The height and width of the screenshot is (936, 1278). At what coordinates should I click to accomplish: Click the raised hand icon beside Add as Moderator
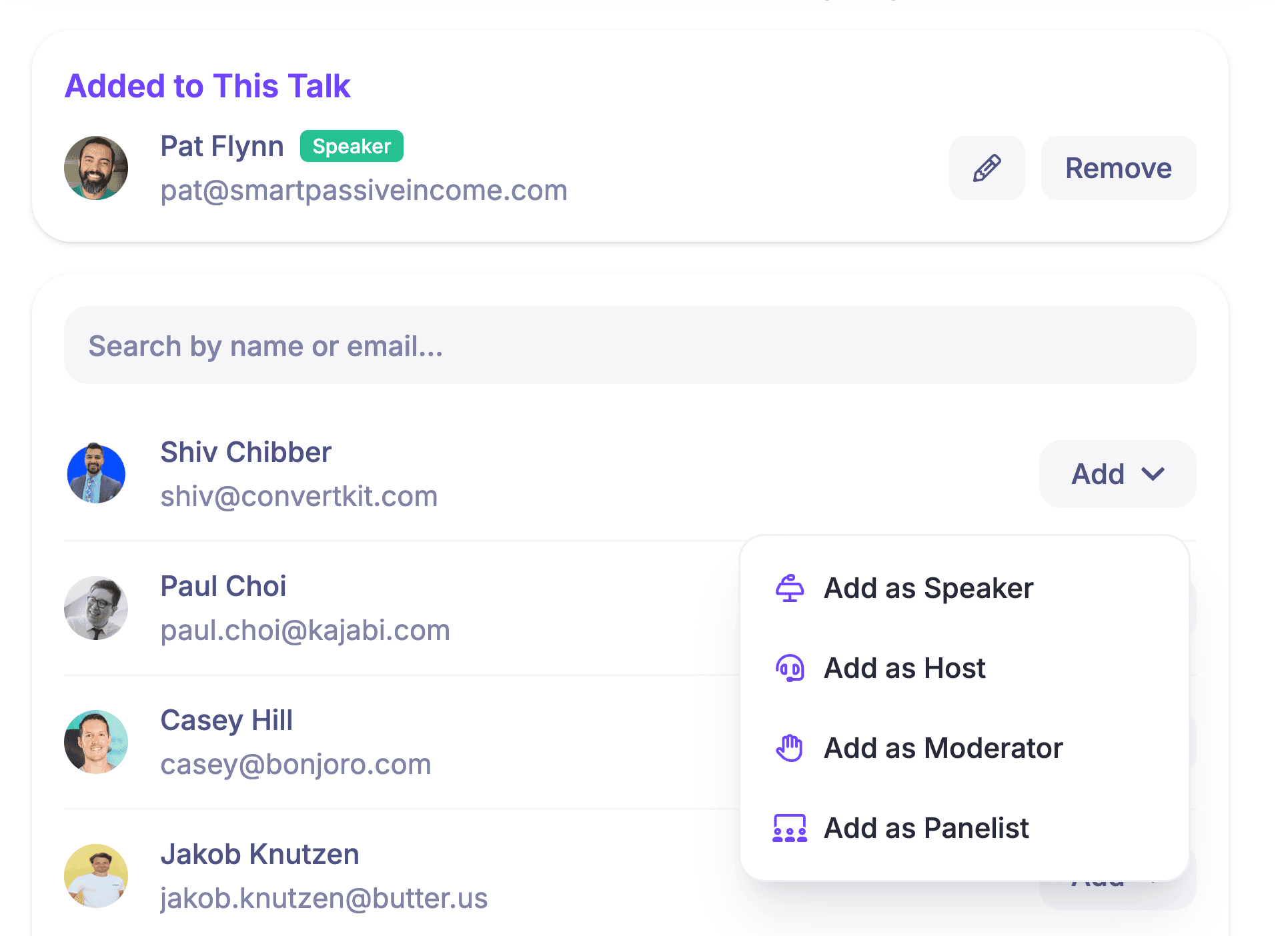790,747
